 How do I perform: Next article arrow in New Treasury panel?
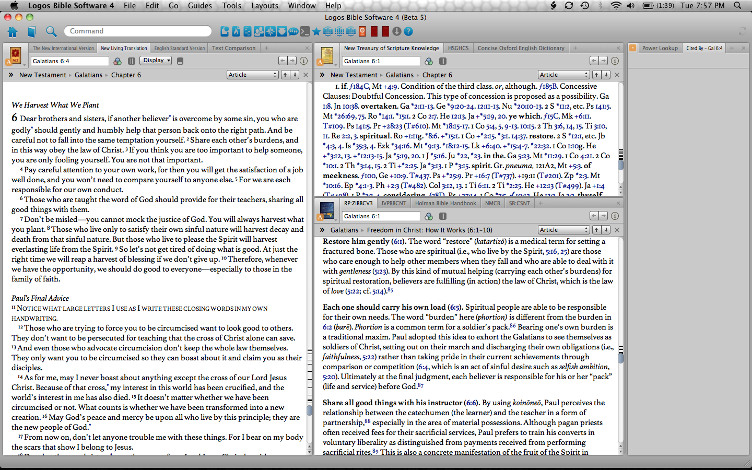tap(606, 75)
